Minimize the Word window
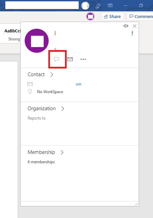153x218 pixels. (126, 5)
